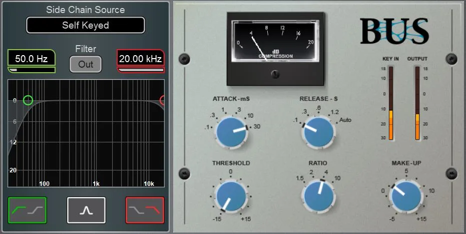Click the Make-Up gain knob
The width and height of the screenshot is (466, 234).
click(x=406, y=196)
